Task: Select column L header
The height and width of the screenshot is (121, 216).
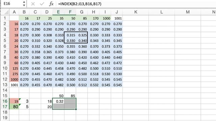Action: tap(162, 12)
